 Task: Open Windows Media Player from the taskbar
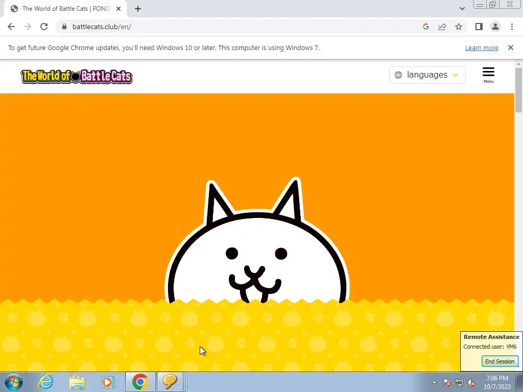pyautogui.click(x=108, y=382)
